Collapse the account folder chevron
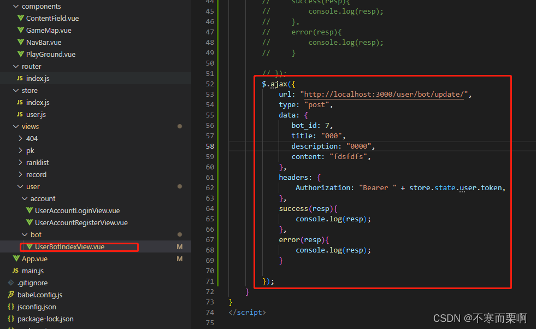Screen dimensions: 536x329 (x=25, y=199)
